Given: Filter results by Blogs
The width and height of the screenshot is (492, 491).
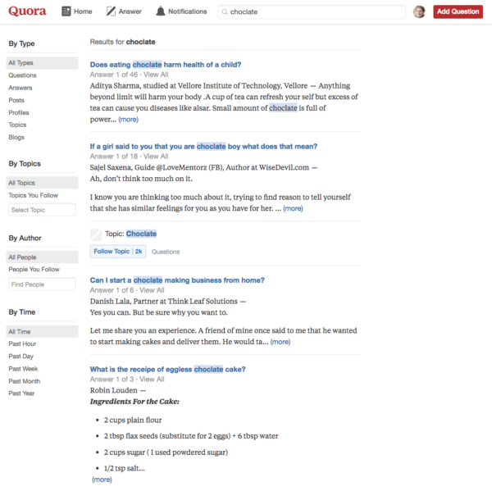Looking at the screenshot, I should click(x=16, y=137).
